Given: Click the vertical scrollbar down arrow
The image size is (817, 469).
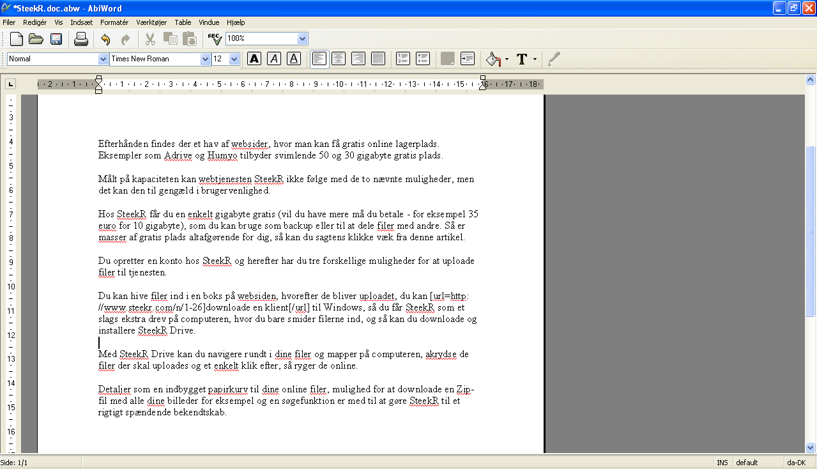Looking at the screenshot, I should pyautogui.click(x=811, y=448).
